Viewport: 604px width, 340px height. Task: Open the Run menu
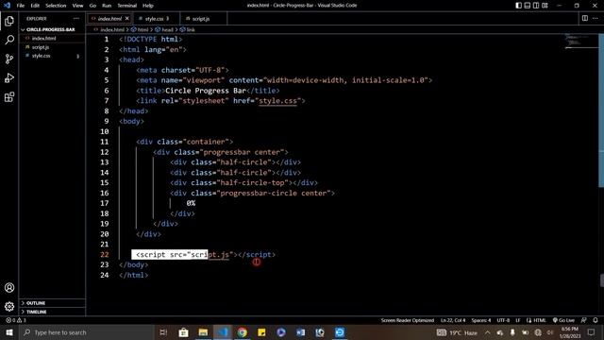(x=107, y=6)
